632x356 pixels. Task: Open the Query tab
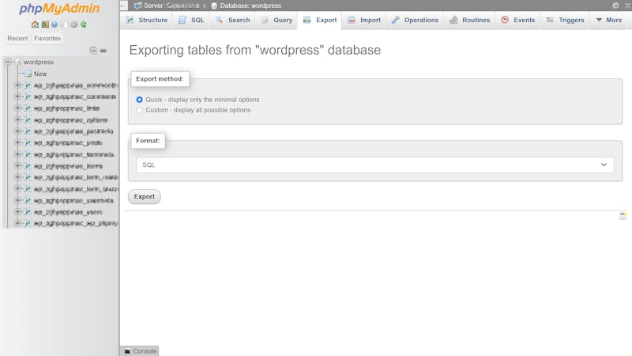coord(276,20)
